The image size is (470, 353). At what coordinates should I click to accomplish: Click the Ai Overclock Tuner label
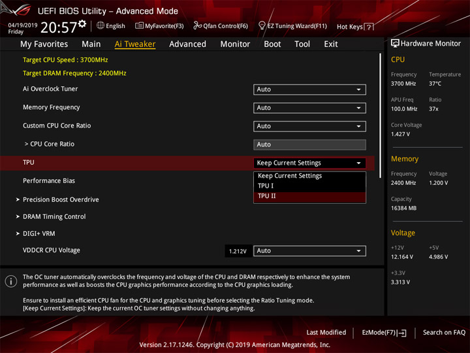[50, 89]
